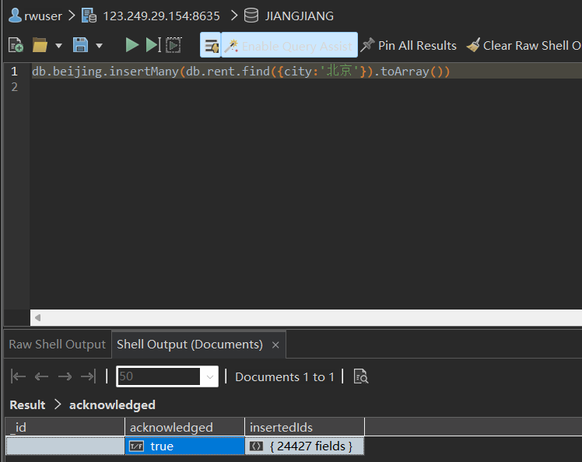Open a script with the folder icon
Screen dimensions: 582x462
click(x=40, y=45)
